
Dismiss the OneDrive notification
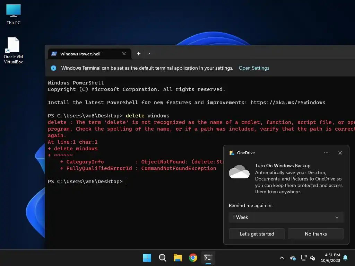340,153
